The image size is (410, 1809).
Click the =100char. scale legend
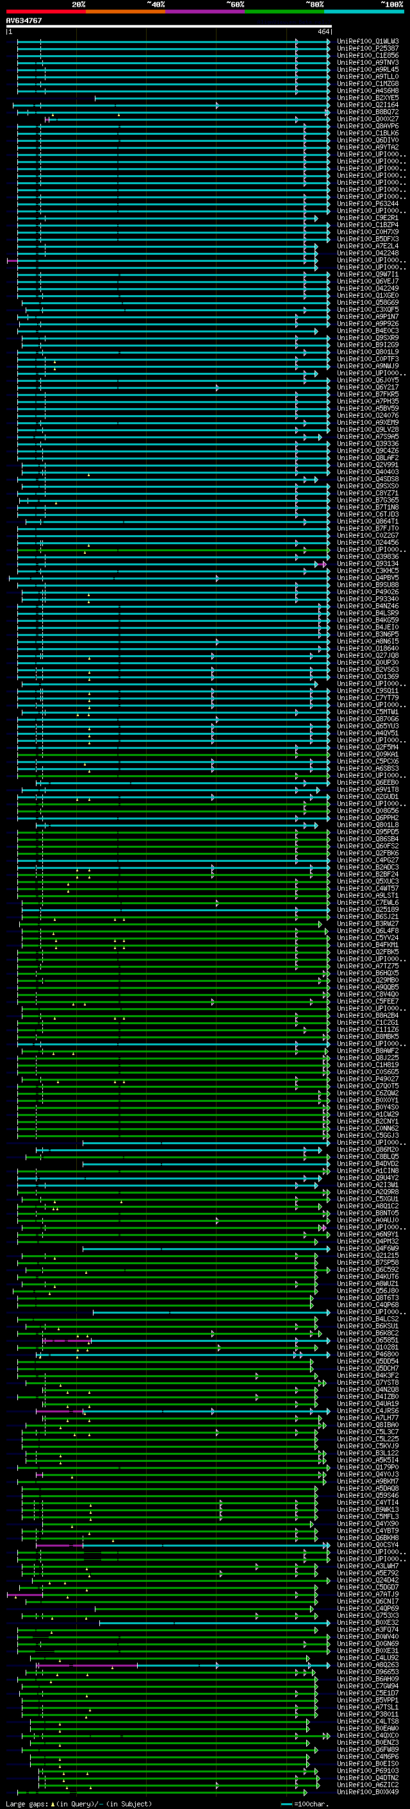[x=304, y=1803]
